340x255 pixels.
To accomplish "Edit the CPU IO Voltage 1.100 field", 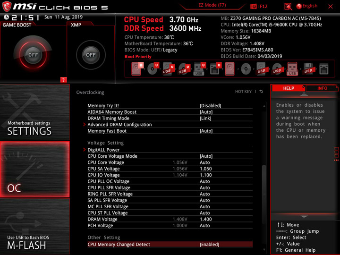I will click(x=206, y=175).
